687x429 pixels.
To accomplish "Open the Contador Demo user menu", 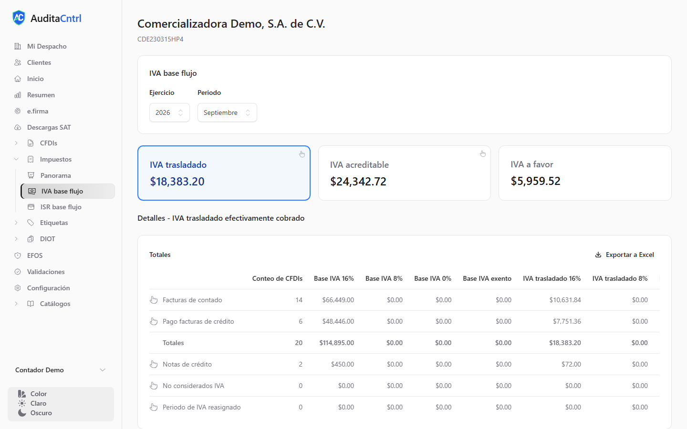I will point(61,370).
